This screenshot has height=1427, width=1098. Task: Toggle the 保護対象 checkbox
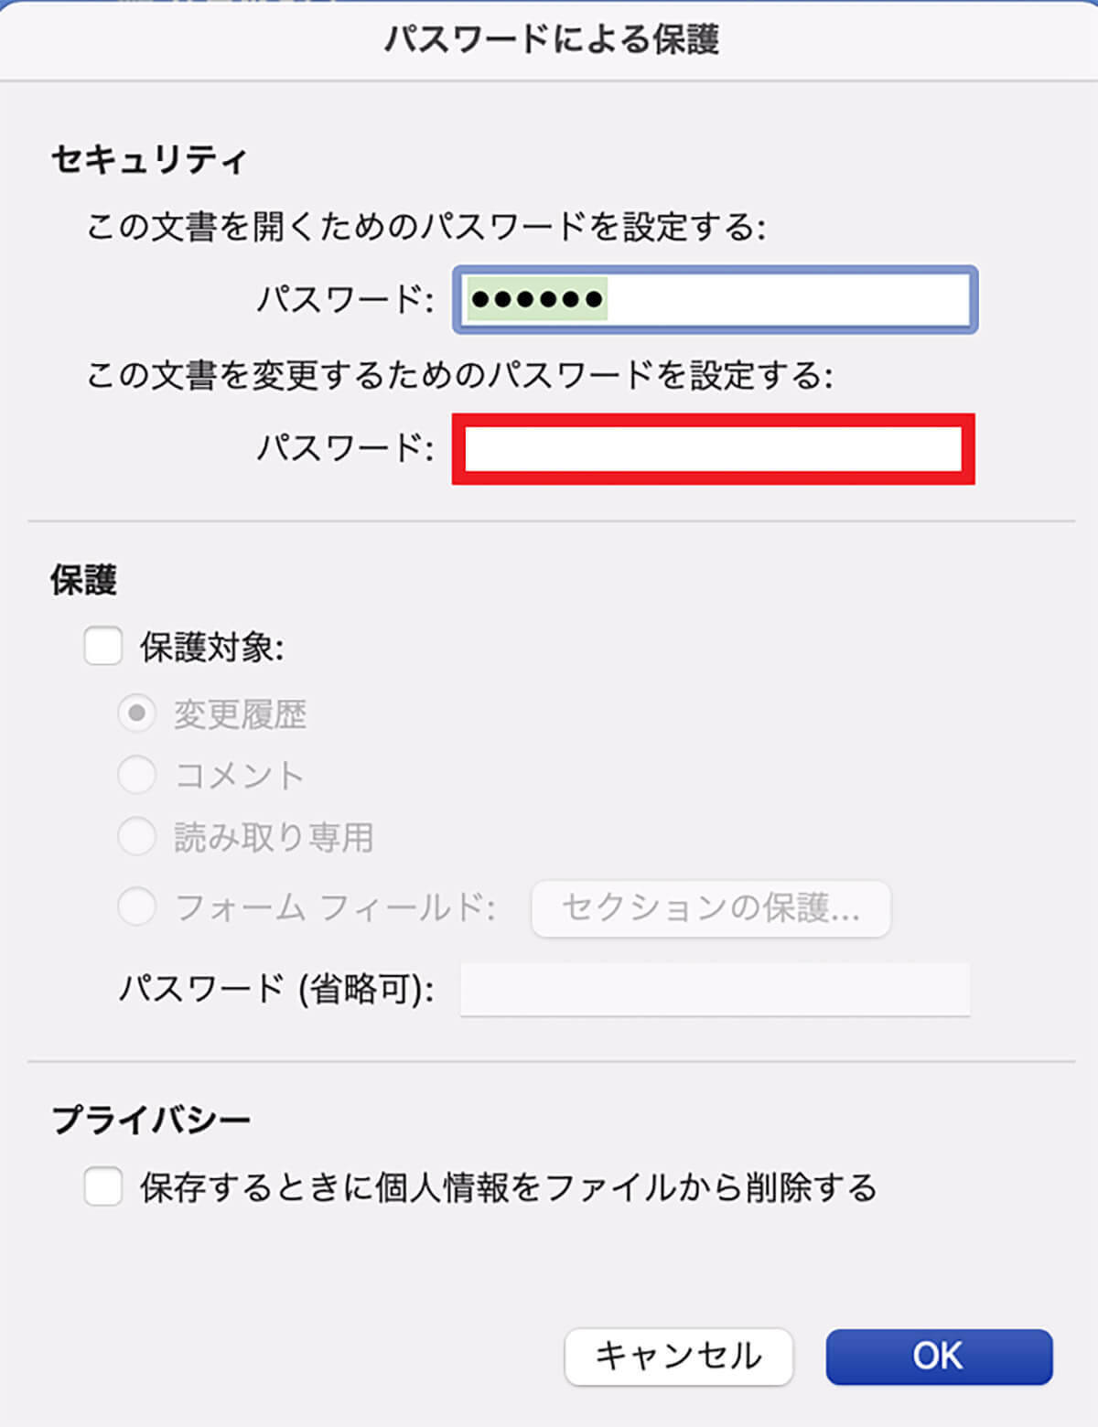click(103, 647)
